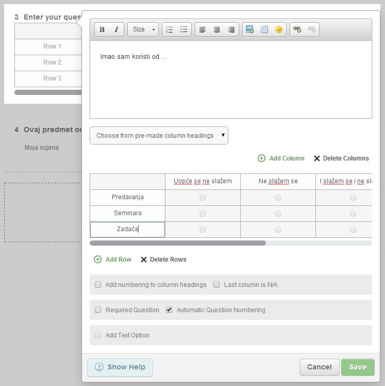Image resolution: width=385 pixels, height=386 pixels.
Task: Insert a numbered list
Action: [169, 30]
